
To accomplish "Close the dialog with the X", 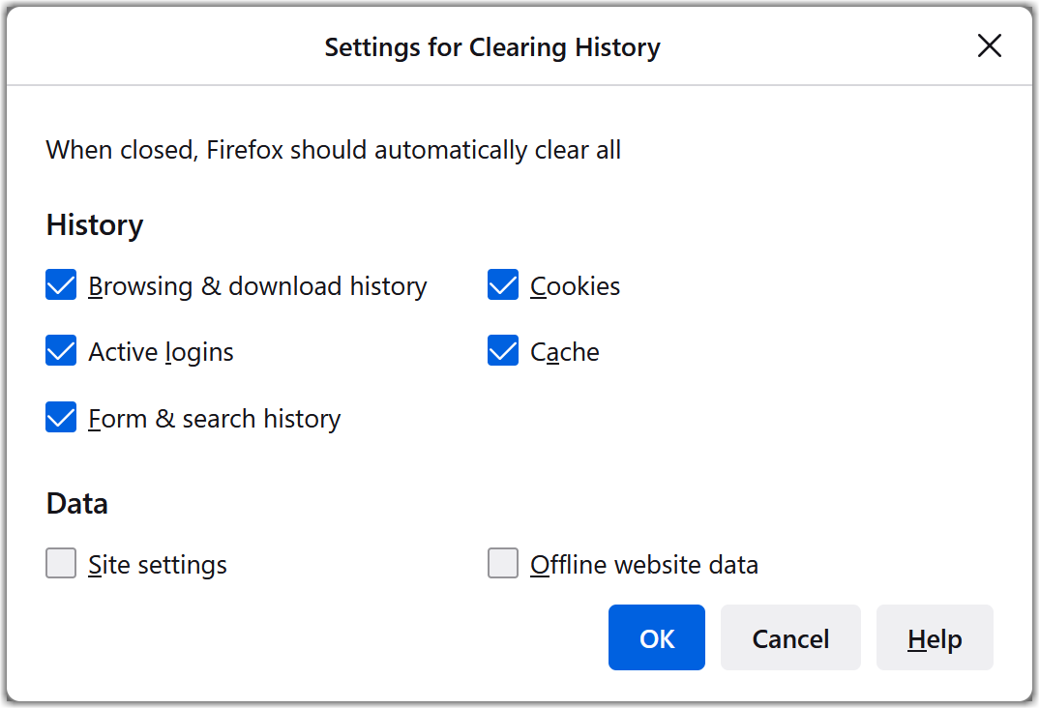I will pos(990,45).
